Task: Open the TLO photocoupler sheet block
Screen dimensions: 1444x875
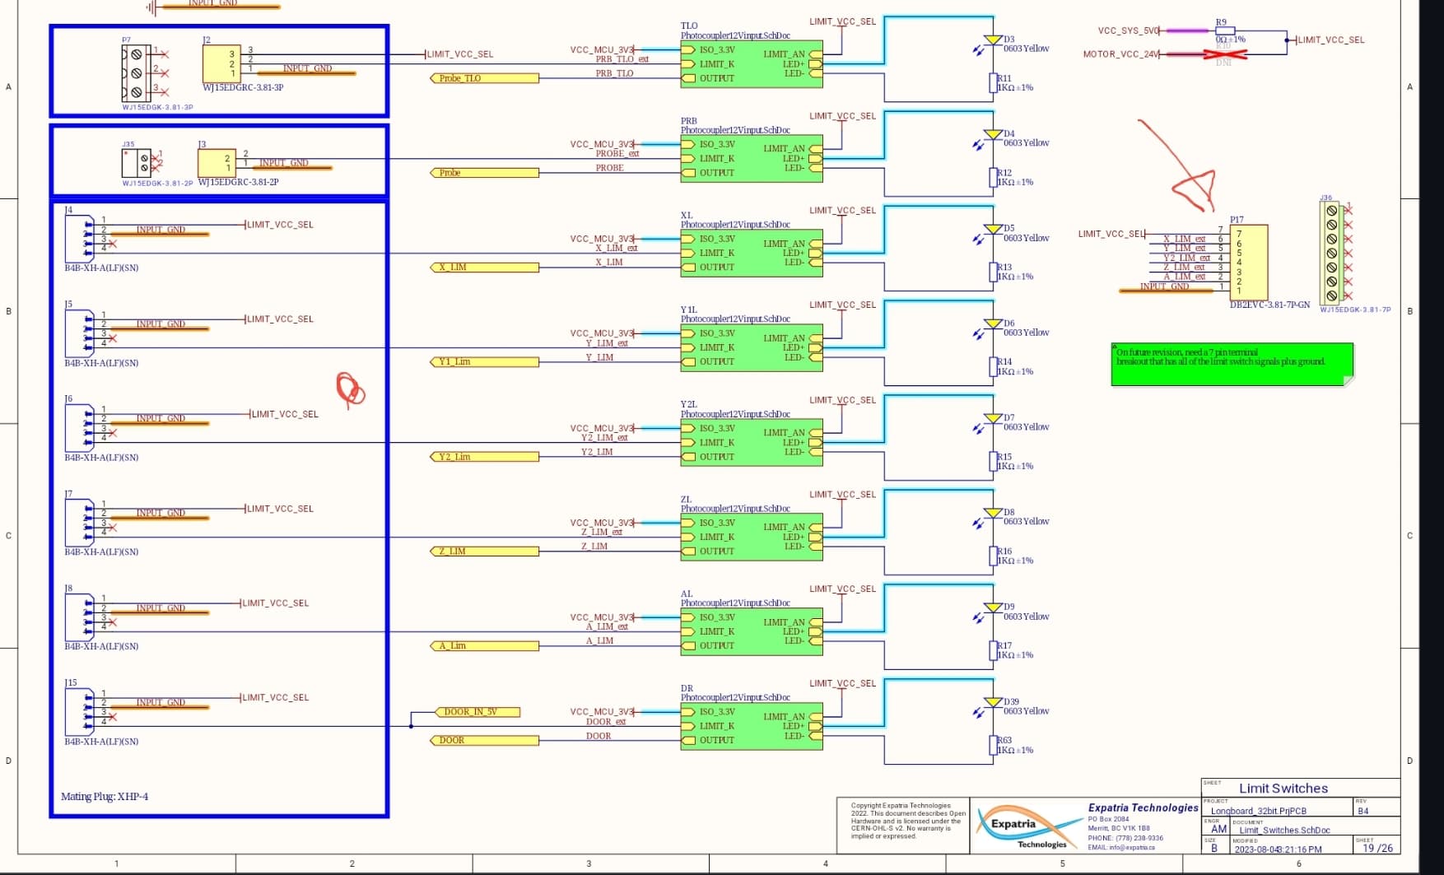Action: click(x=752, y=63)
